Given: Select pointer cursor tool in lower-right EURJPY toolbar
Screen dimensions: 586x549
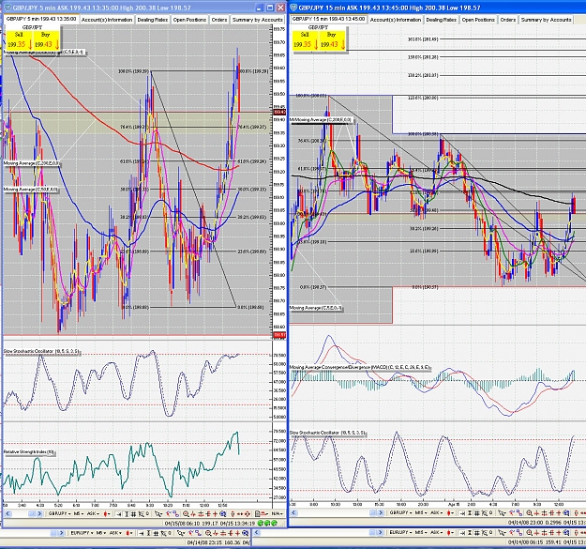Looking at the screenshot, I should tap(502, 532).
